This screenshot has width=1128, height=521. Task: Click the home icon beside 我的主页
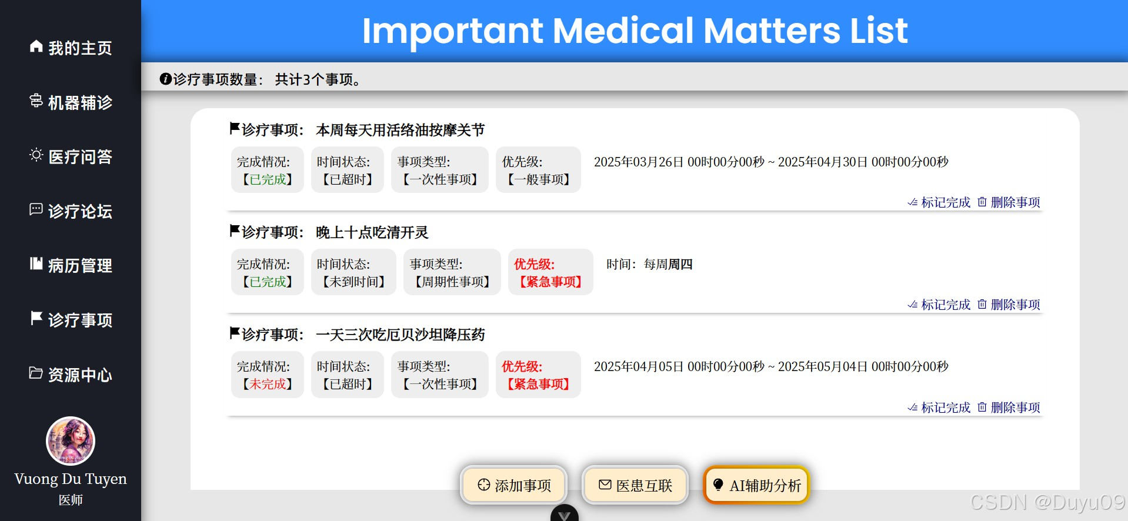pyautogui.click(x=36, y=46)
